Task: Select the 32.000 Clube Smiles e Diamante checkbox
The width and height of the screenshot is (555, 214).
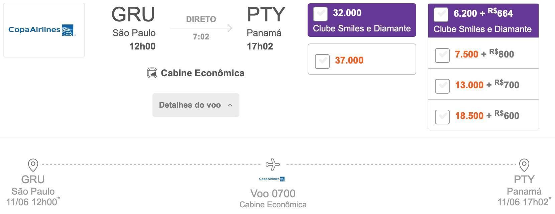Action: 320,14
